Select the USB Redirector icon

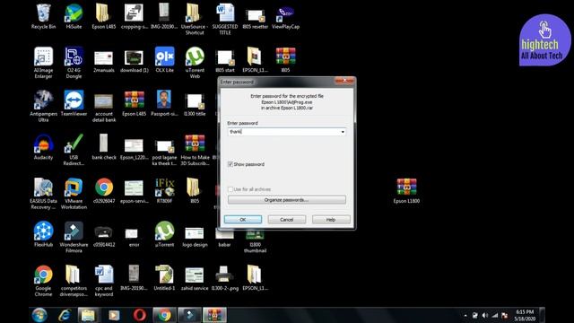point(74,150)
